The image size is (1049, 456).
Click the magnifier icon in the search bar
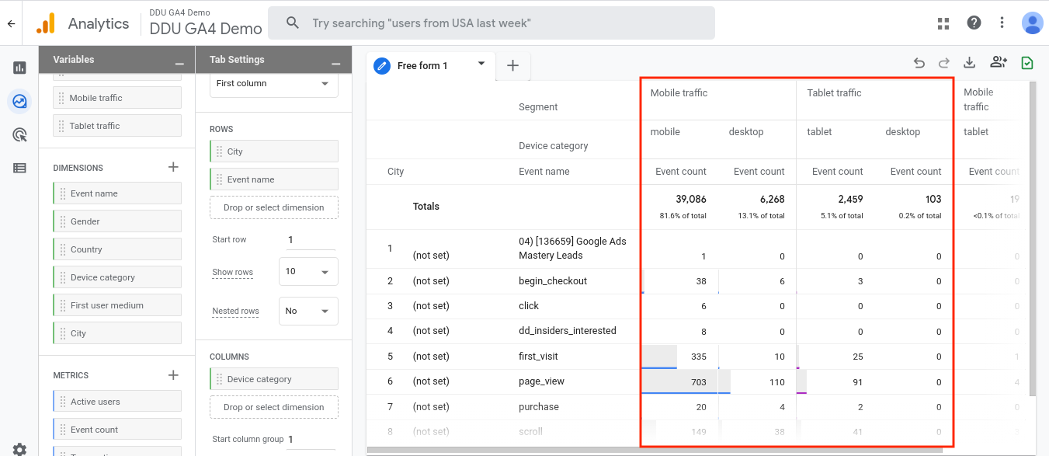[x=293, y=23]
